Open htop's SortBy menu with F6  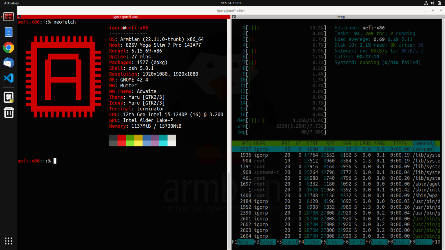click(355, 242)
